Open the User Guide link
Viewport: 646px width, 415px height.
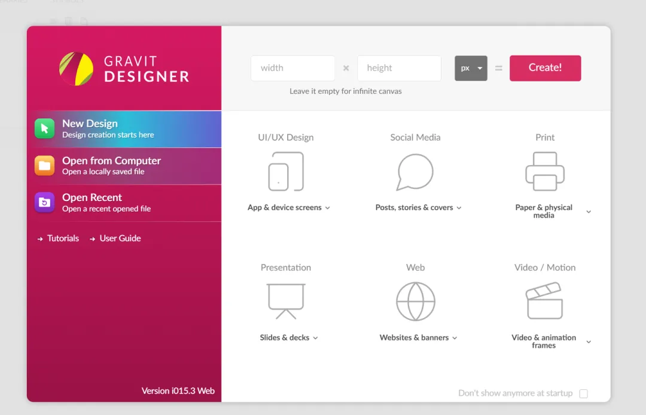pyautogui.click(x=120, y=239)
